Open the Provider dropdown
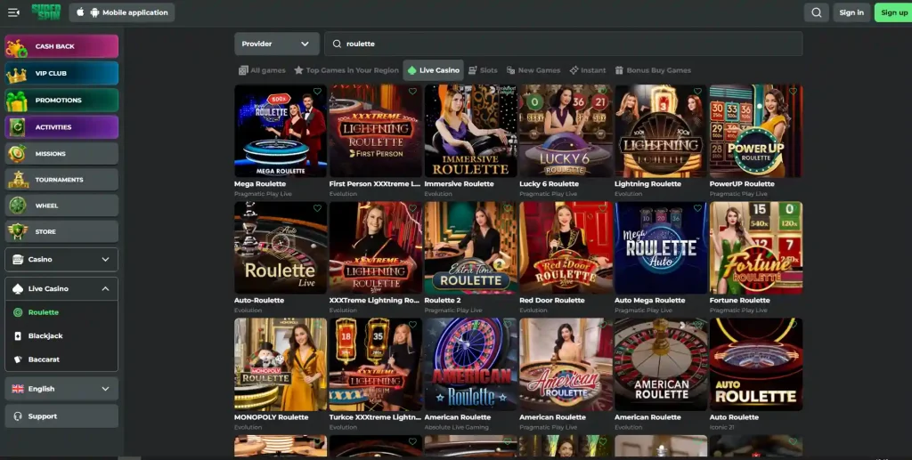The height and width of the screenshot is (460, 912). coord(277,44)
